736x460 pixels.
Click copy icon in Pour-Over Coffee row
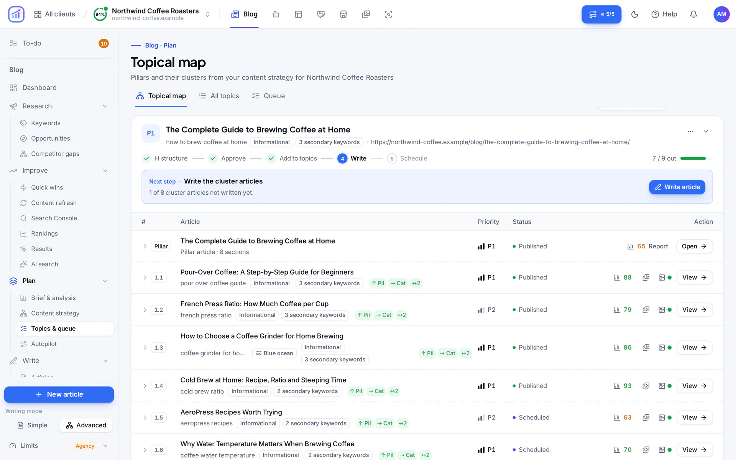pos(646,278)
